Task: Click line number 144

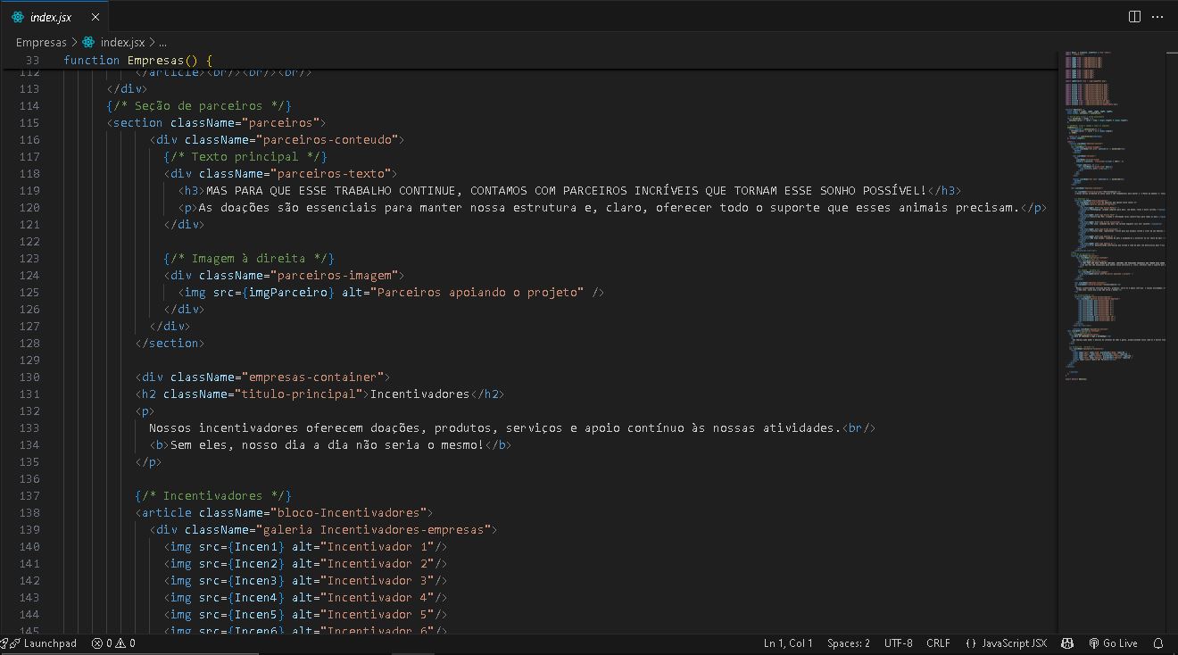Action: coord(29,614)
